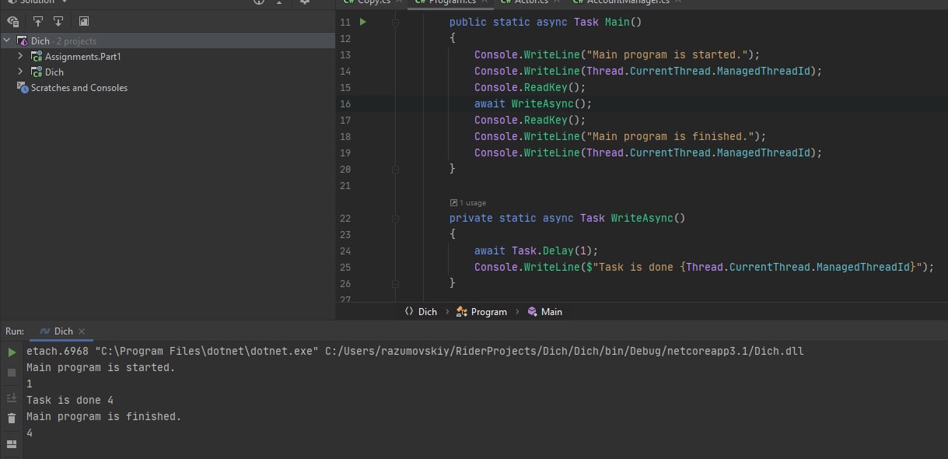Click the final console output line '4'
Screen dimensions: 948x459
pyautogui.click(x=30, y=433)
